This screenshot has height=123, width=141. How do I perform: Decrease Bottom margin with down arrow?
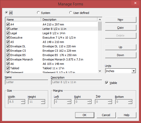130,103
